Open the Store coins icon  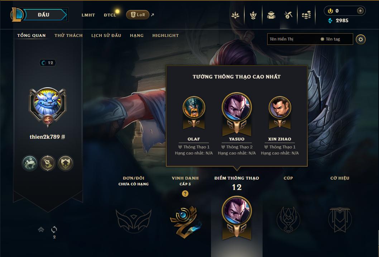pyautogui.click(x=306, y=15)
